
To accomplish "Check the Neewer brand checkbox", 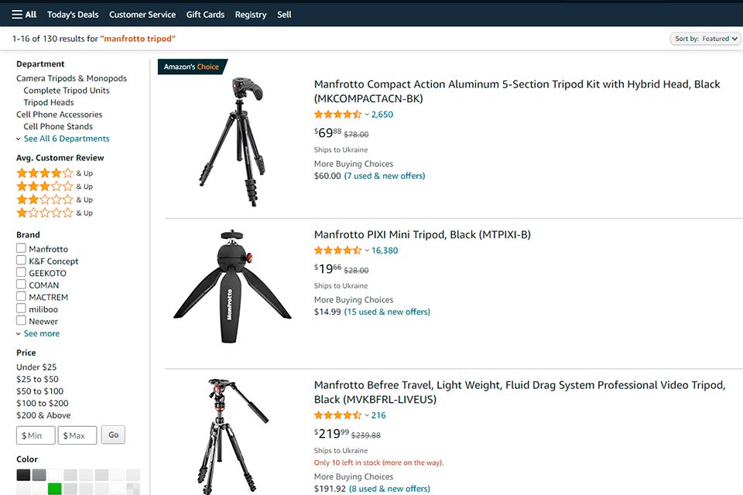I will 21,321.
